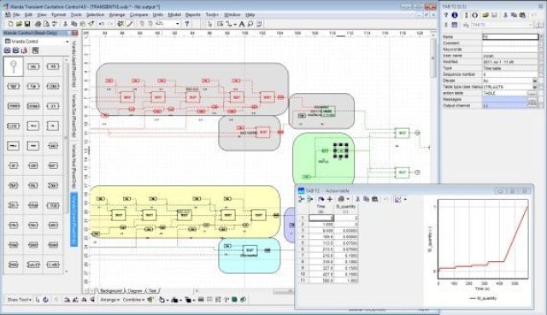Expand the Draw Tool dropdown
Image resolution: width=547 pixels, height=315 pixels.
click(x=20, y=300)
